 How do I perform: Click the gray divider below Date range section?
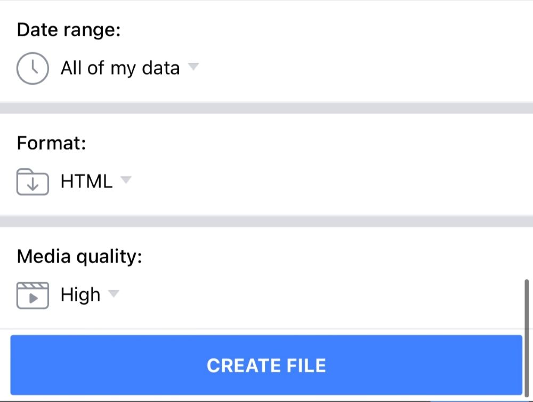click(266, 108)
